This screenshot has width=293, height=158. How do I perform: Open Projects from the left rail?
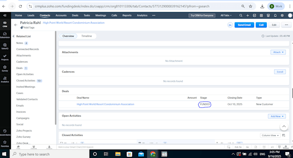coord(5,57)
